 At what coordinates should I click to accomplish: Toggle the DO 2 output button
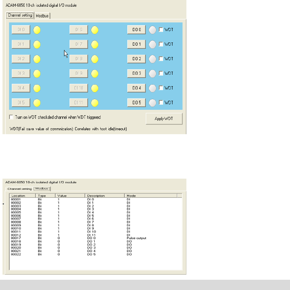pos(136,59)
